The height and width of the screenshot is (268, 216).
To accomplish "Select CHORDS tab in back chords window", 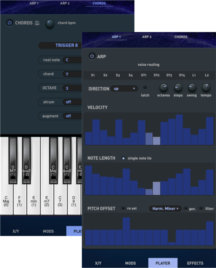I will click(x=99, y=3).
